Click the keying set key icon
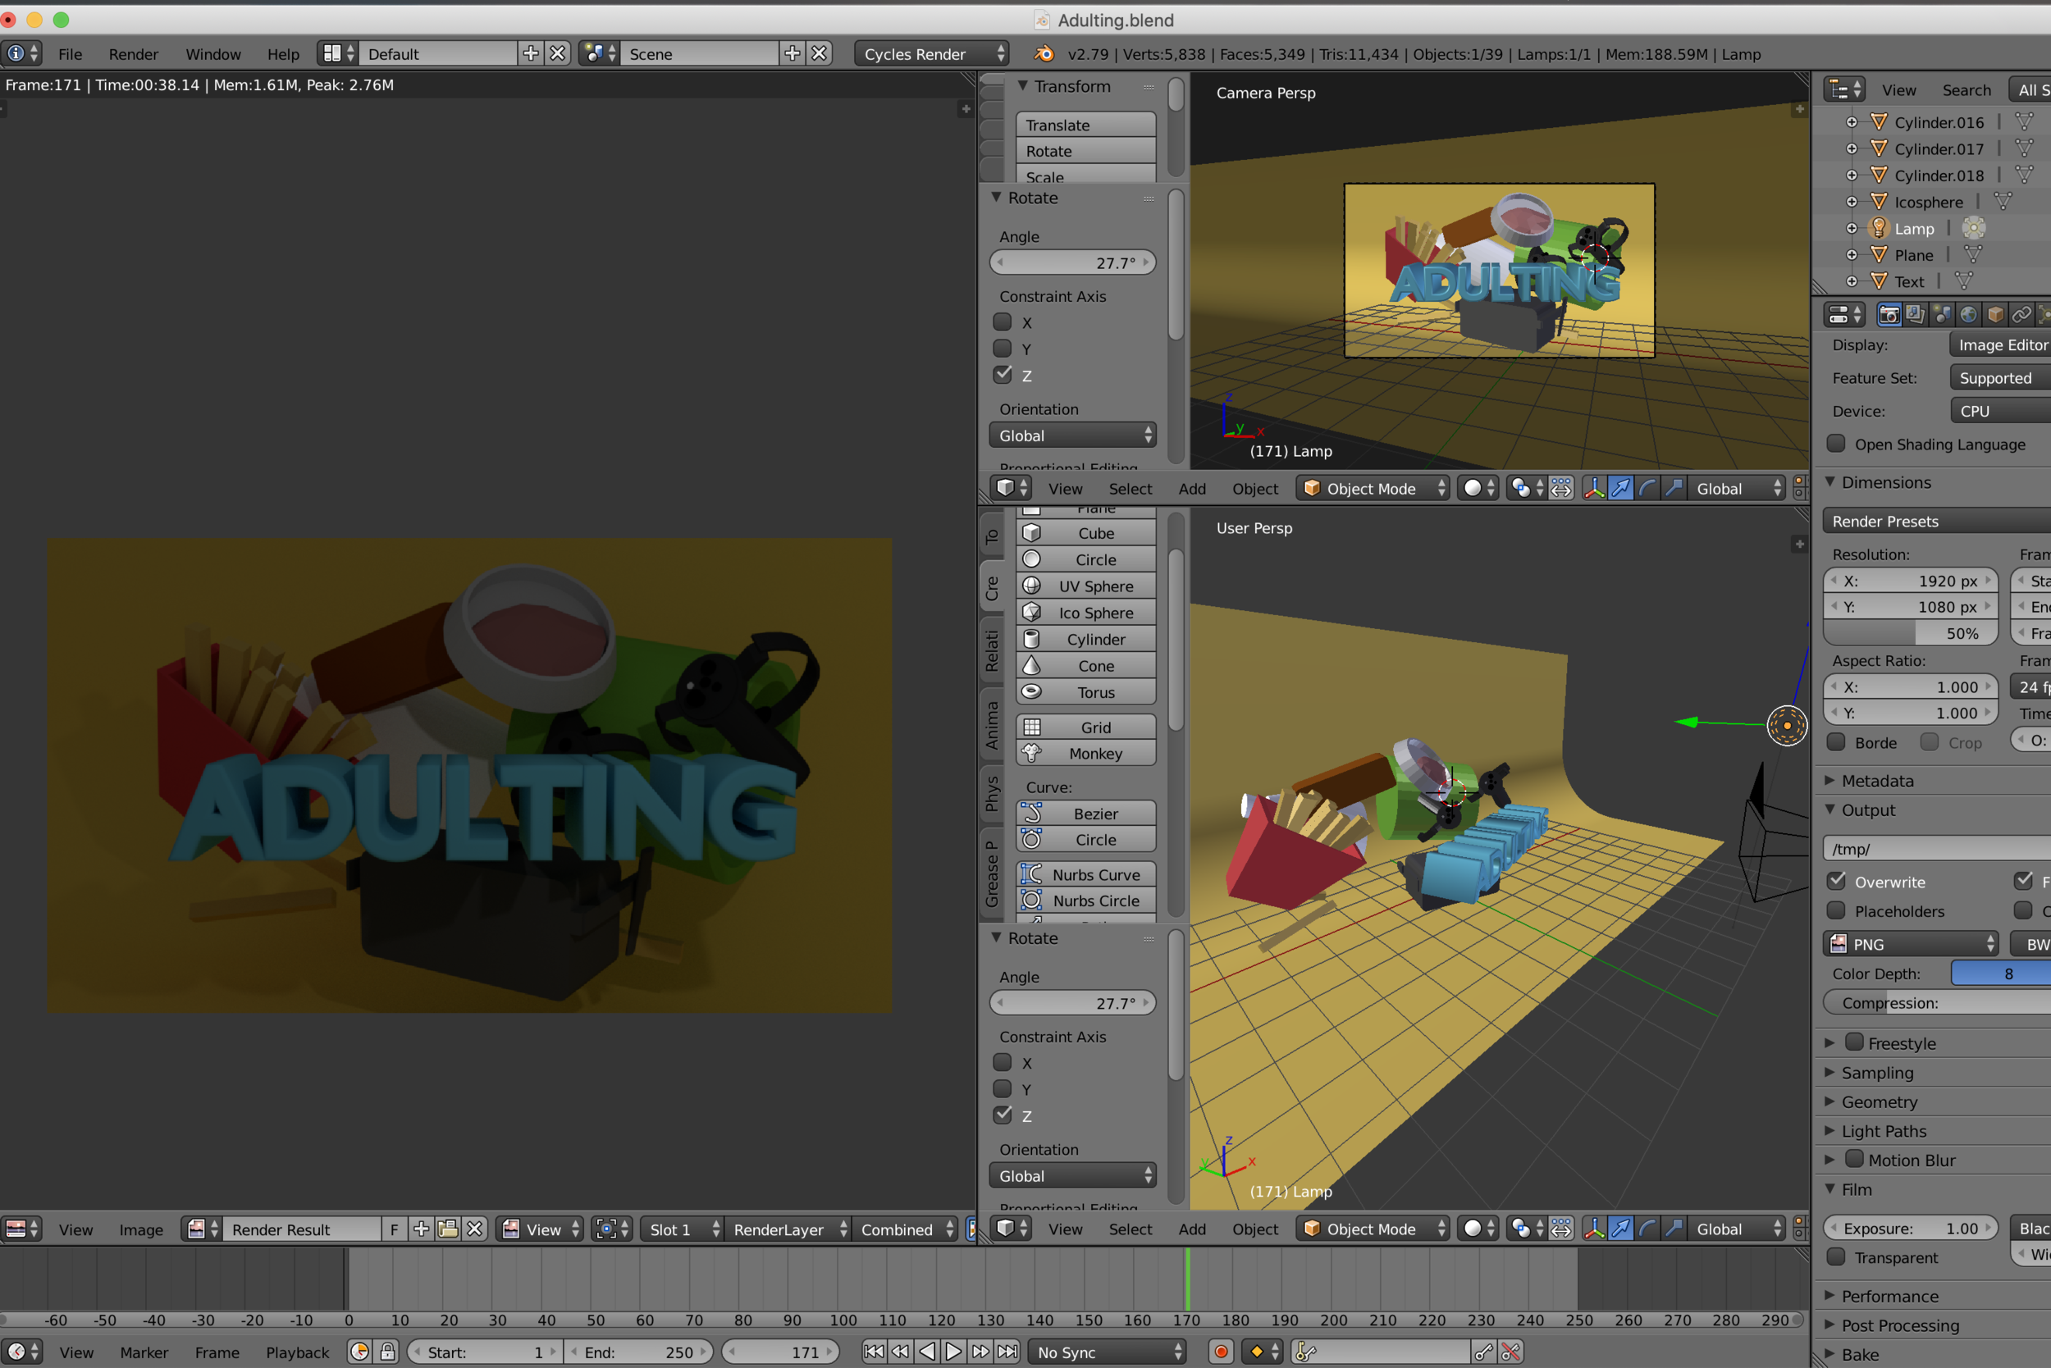2051x1368 pixels. pyautogui.click(x=1305, y=1352)
